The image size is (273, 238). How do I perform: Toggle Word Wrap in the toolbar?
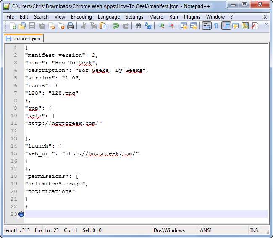[206, 26]
